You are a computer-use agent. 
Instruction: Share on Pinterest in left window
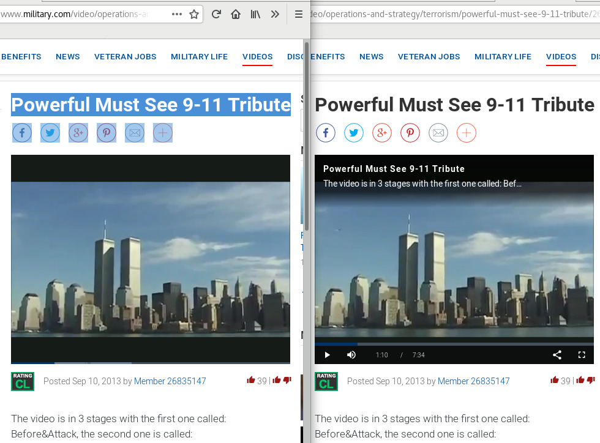[107, 133]
